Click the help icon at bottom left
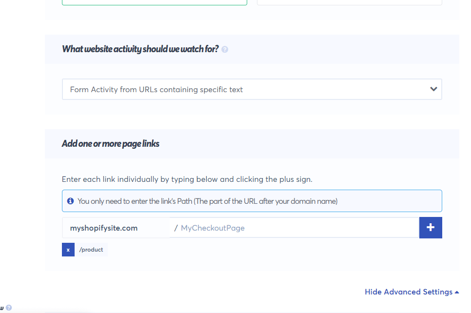Screen dimensions: 471x313 9,308
